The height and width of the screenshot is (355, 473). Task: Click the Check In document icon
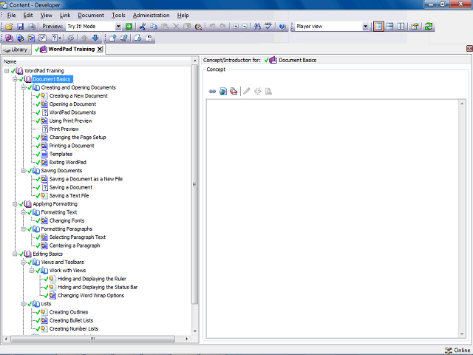tap(113, 38)
